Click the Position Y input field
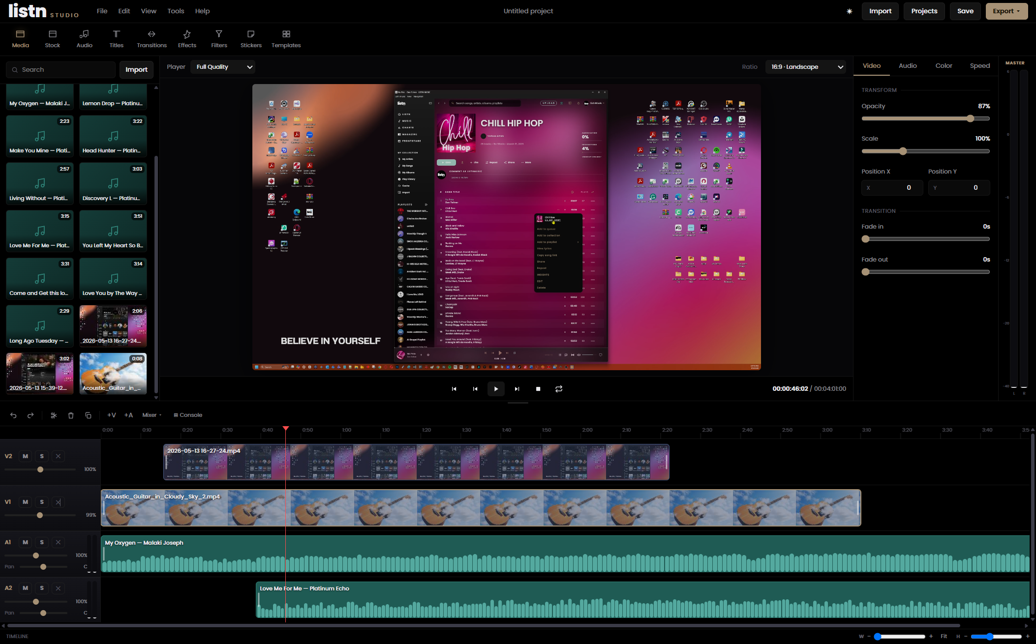The width and height of the screenshot is (1036, 644). pos(959,188)
